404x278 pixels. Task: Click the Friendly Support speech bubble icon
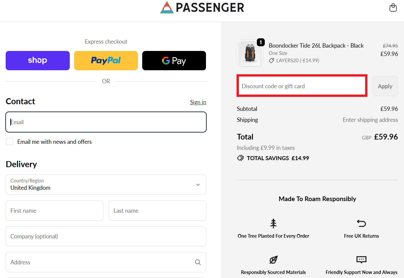(361, 260)
